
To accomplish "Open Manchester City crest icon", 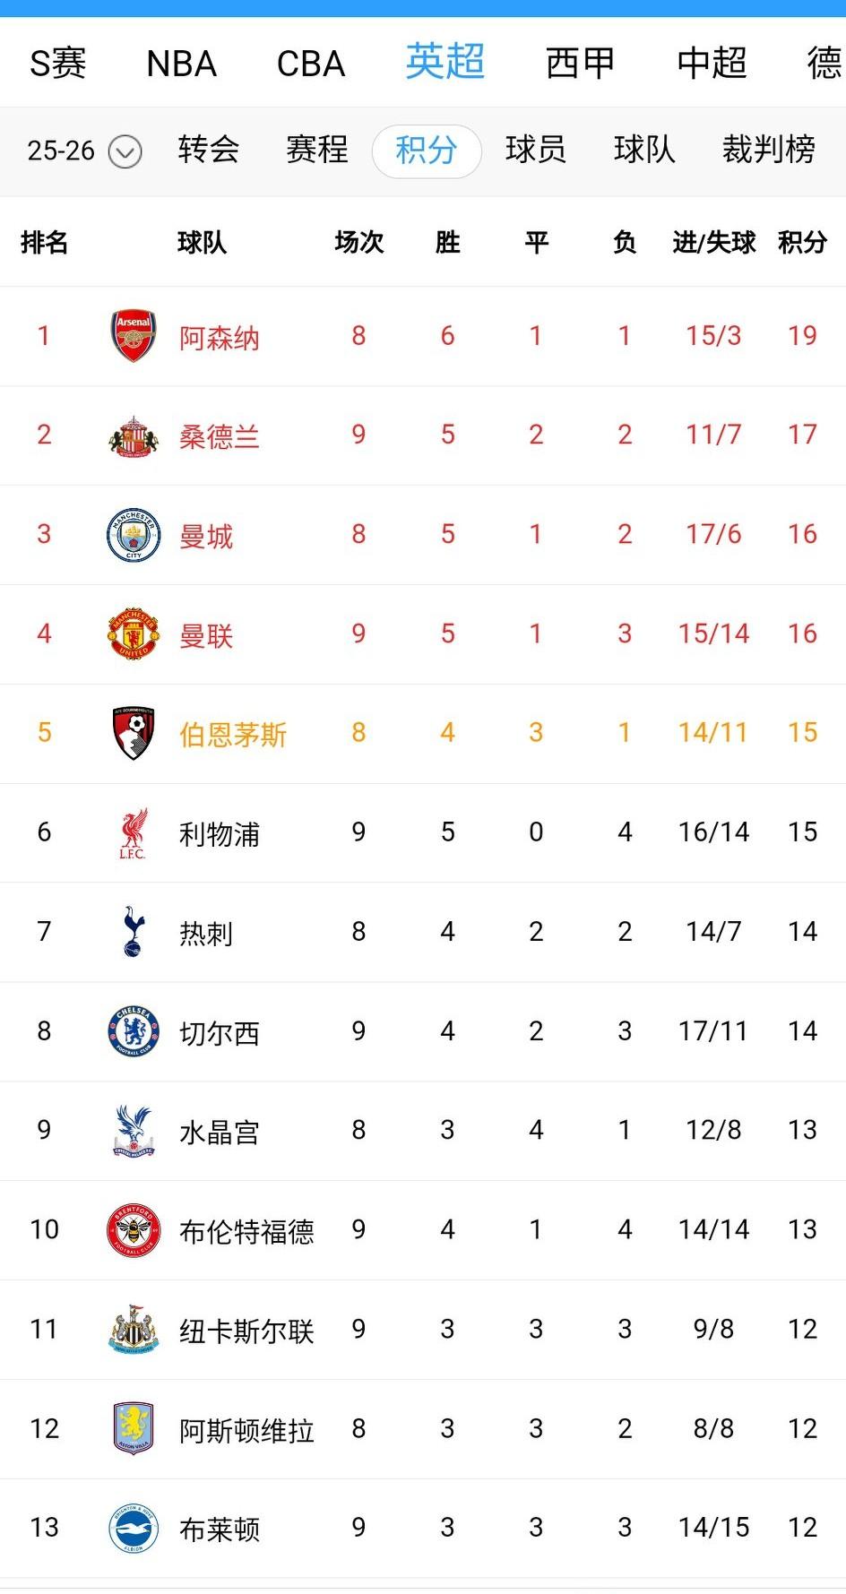I will pos(133,535).
